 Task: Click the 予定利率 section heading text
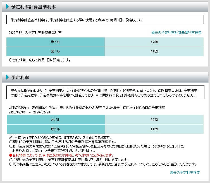pos(20,77)
